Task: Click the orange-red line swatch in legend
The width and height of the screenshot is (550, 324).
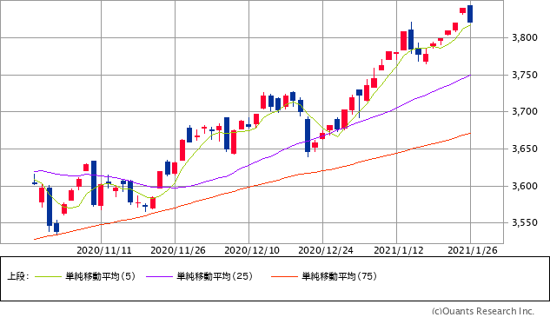Action: [x=284, y=277]
